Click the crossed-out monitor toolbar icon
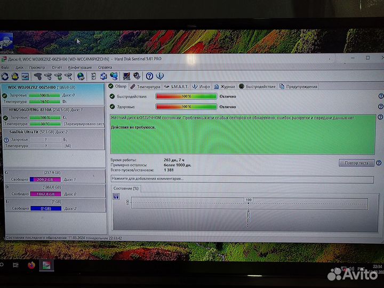 click(126, 76)
